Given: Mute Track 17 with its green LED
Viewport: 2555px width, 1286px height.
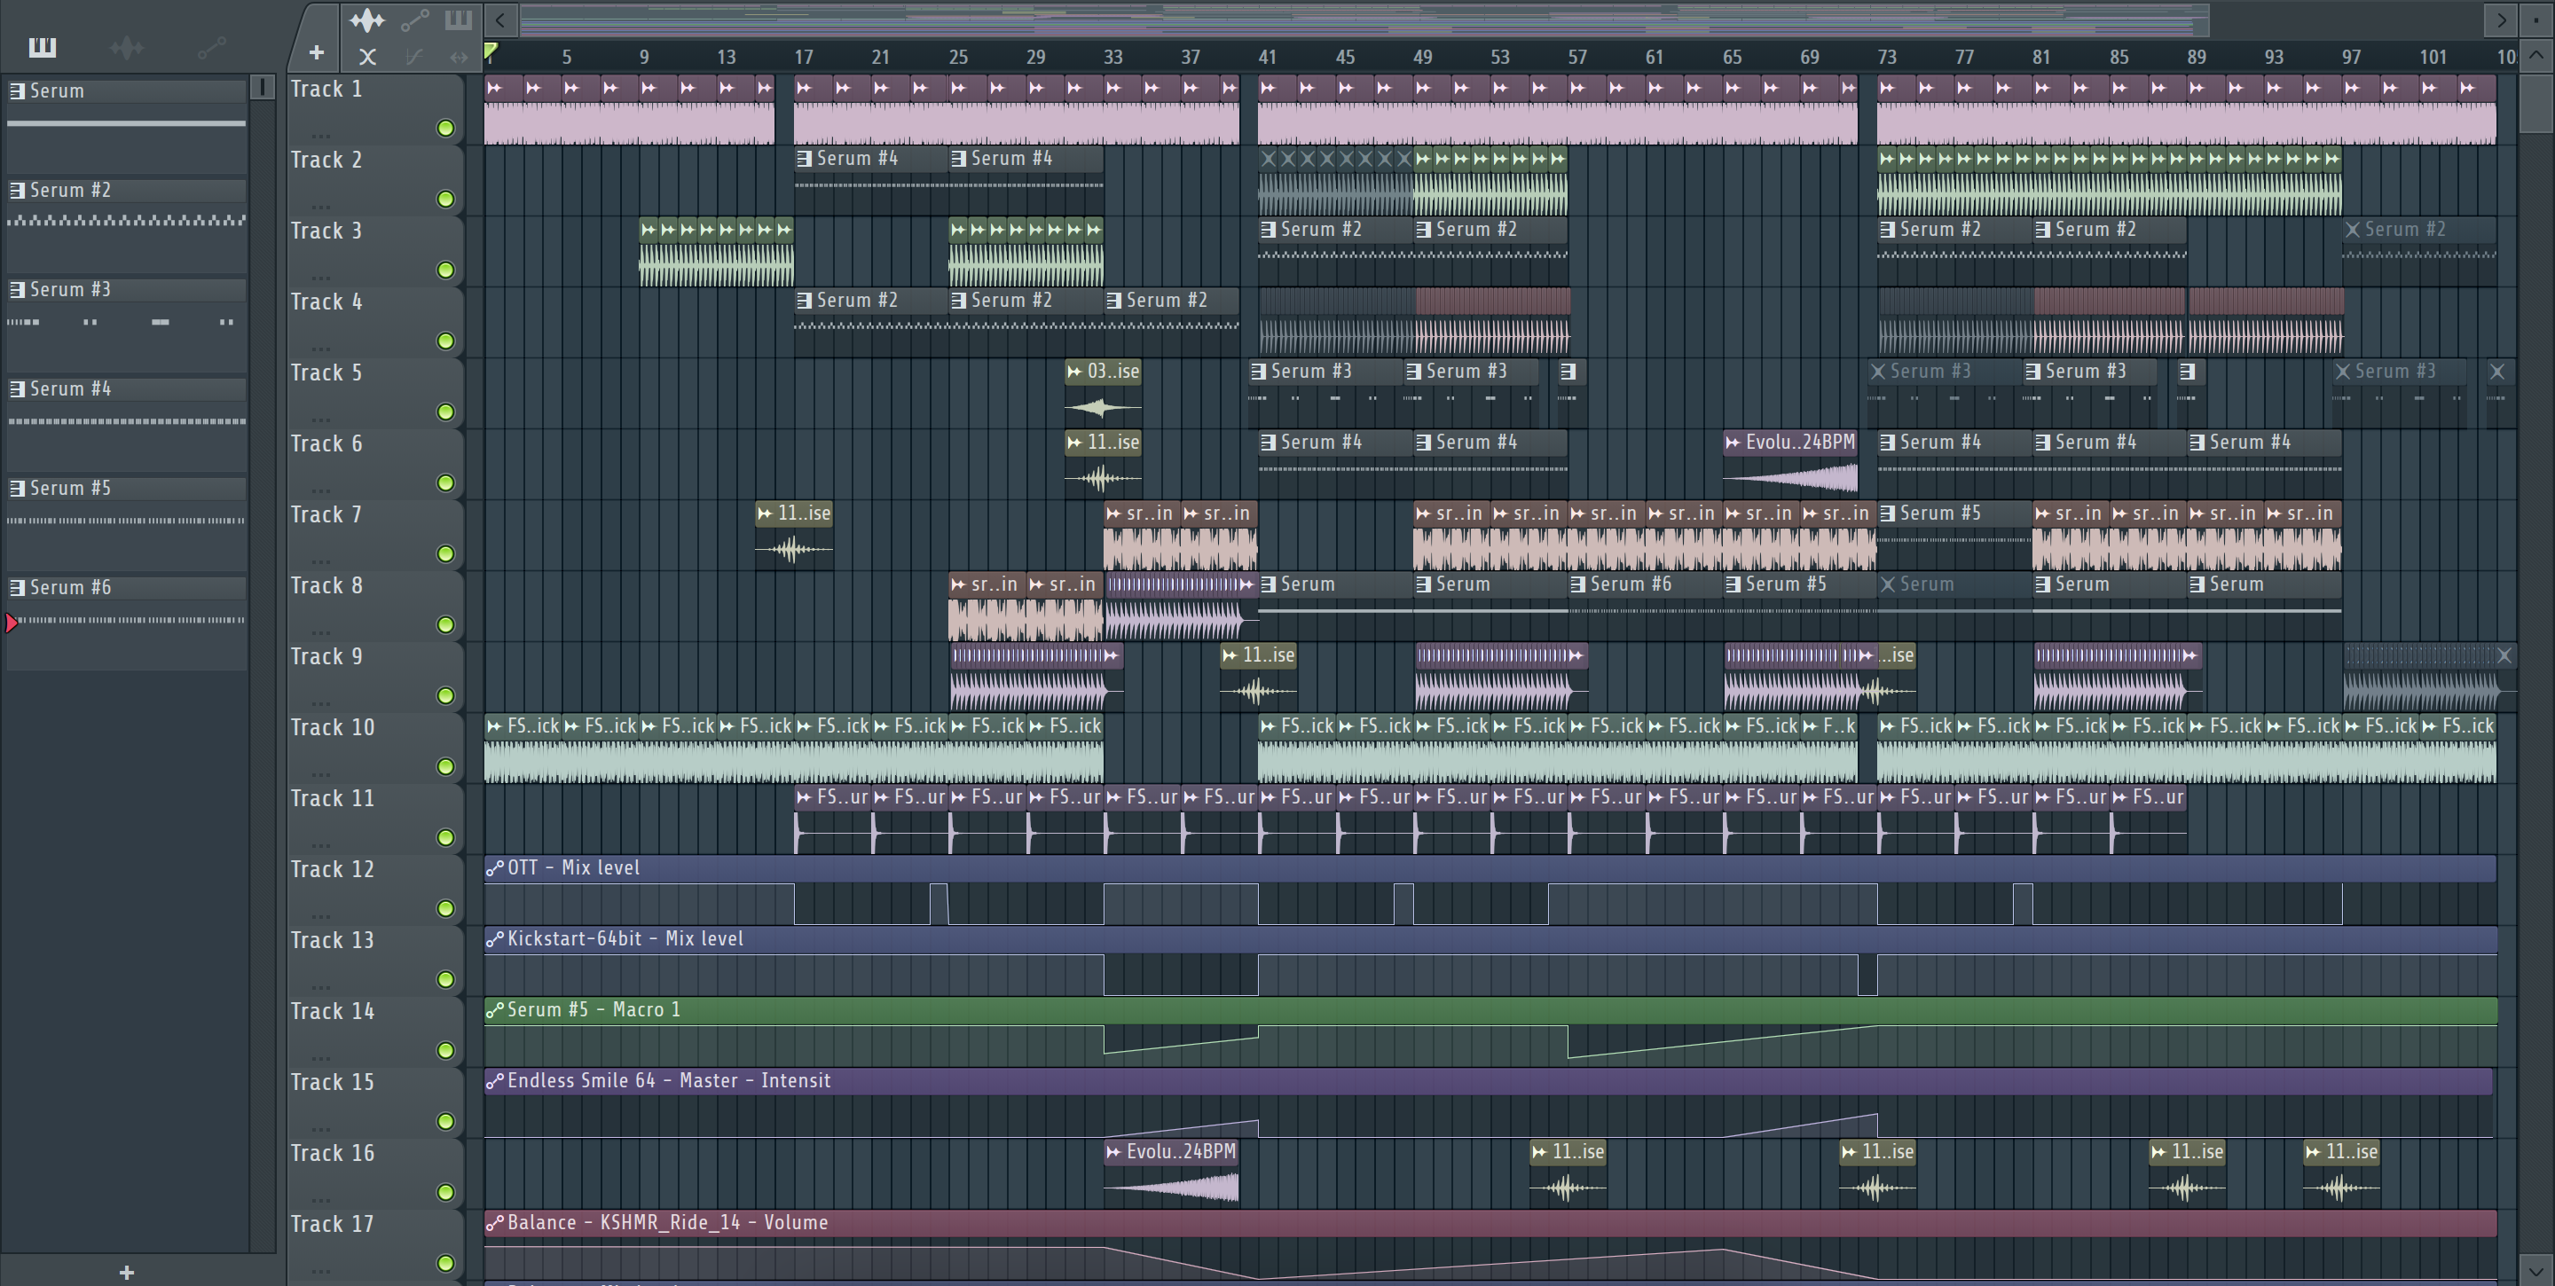Looking at the screenshot, I should (x=445, y=1263).
